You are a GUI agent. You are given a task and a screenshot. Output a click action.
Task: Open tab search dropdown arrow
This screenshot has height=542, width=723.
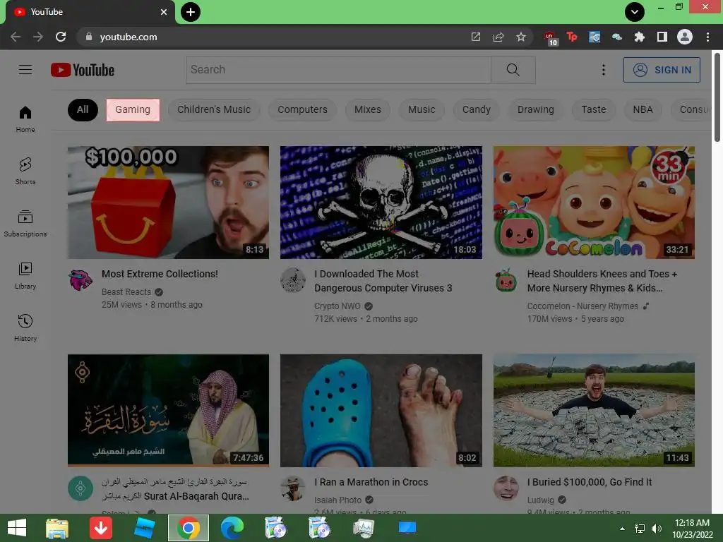(635, 12)
